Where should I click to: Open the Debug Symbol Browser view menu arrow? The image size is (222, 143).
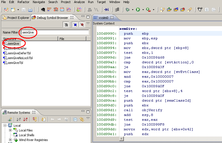point(88,23)
